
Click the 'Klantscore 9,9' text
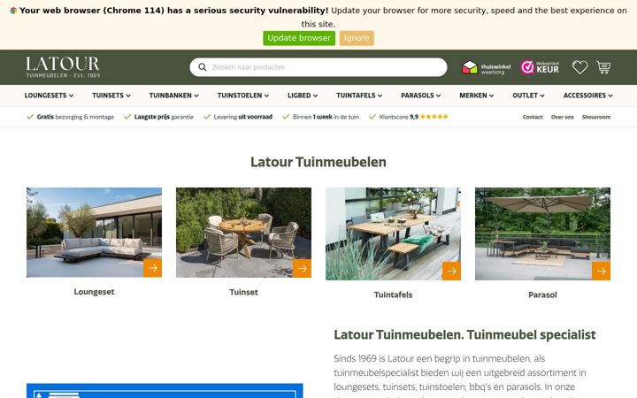click(x=398, y=117)
